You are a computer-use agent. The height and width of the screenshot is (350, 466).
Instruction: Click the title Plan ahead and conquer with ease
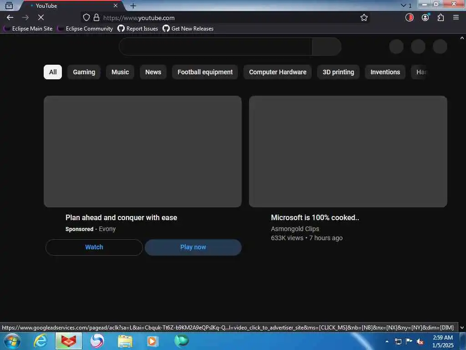pyautogui.click(x=121, y=217)
